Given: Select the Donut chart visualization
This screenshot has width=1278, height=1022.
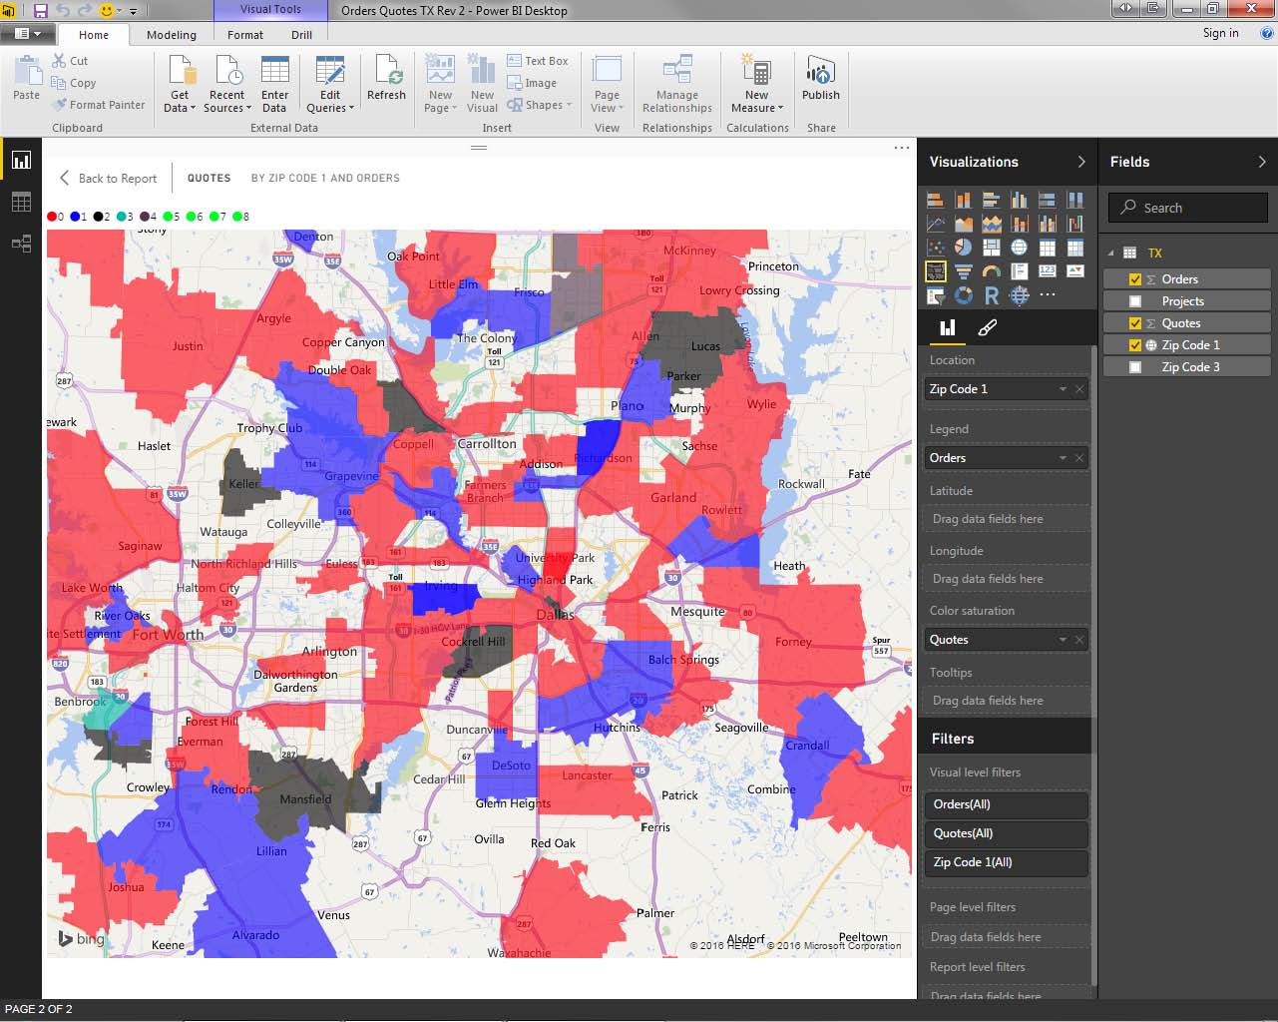Looking at the screenshot, I should click(963, 295).
